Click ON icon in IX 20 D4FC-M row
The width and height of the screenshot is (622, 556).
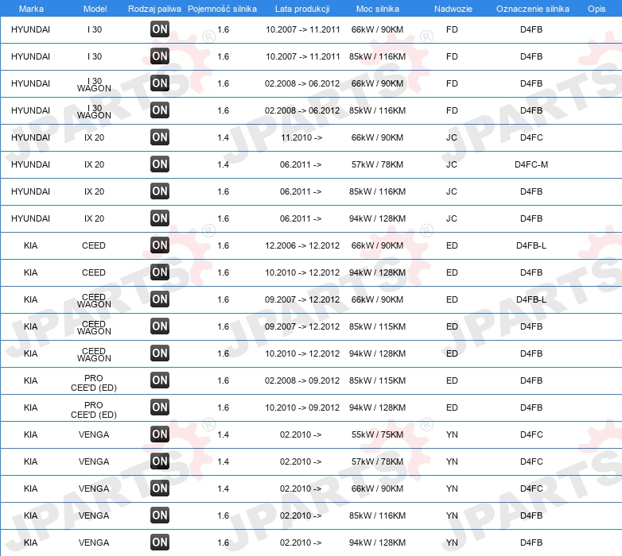tap(160, 164)
